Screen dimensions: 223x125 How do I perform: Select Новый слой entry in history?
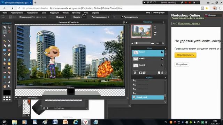[x=148, y=97]
